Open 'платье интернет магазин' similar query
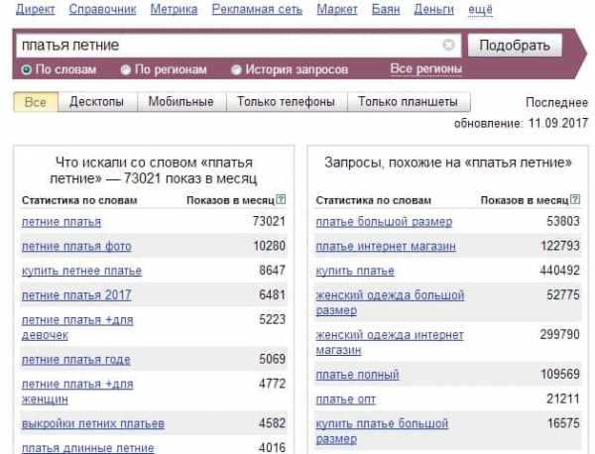The width and height of the screenshot is (595, 454). (385, 246)
